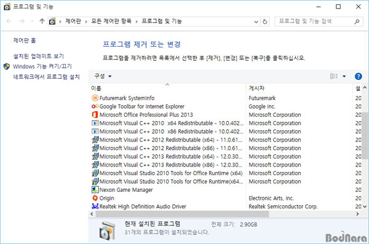
Task: Click the Microsoft Office Professional Plus 2013 icon
Action: coord(95,114)
